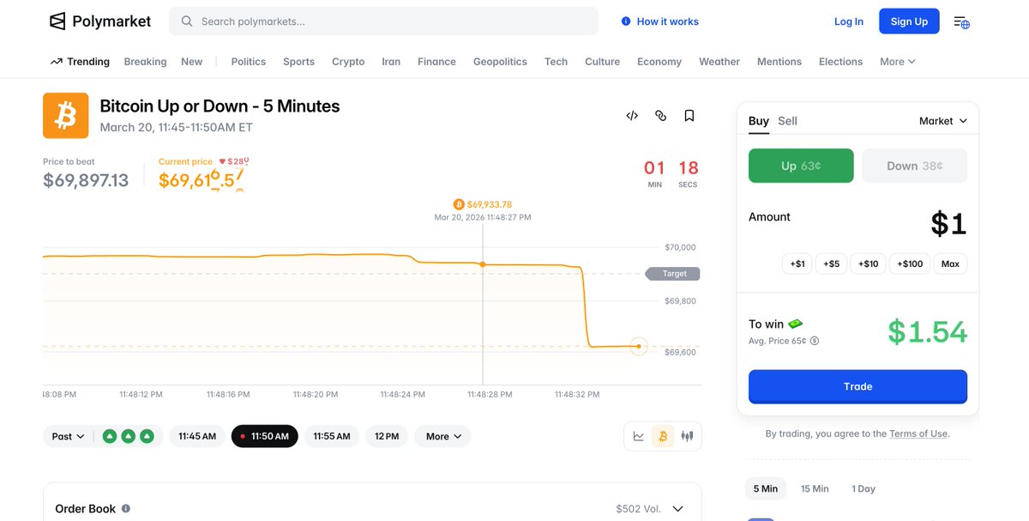Switch to the candlestick chart view icon
The width and height of the screenshot is (1029, 521).
(x=687, y=436)
